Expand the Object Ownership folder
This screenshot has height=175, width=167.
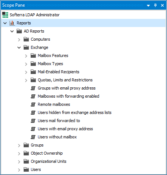tap(19, 154)
